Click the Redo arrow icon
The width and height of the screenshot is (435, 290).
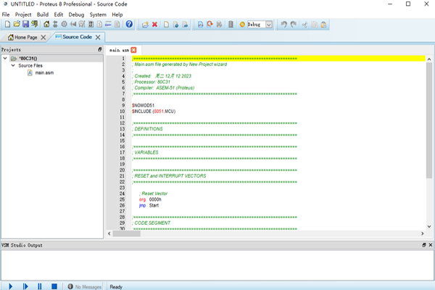tap(294, 25)
